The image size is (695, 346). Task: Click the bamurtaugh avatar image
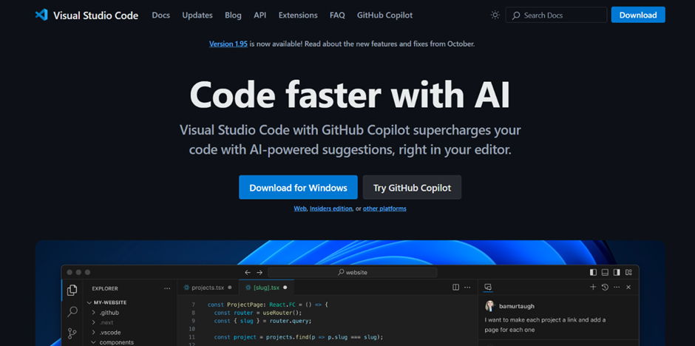coord(489,306)
